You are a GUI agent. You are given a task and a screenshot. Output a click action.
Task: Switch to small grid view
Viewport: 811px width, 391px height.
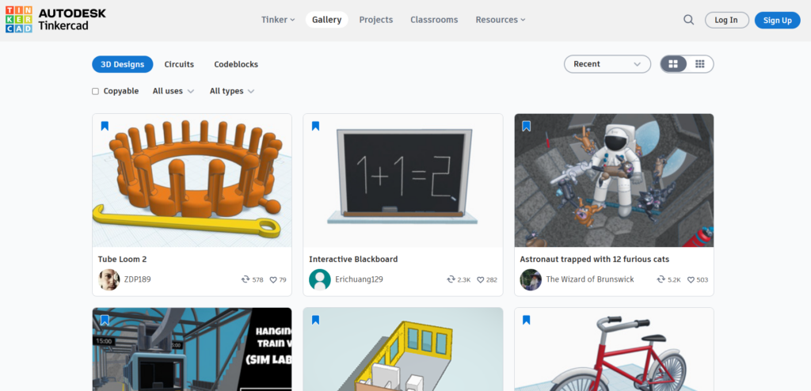(699, 64)
